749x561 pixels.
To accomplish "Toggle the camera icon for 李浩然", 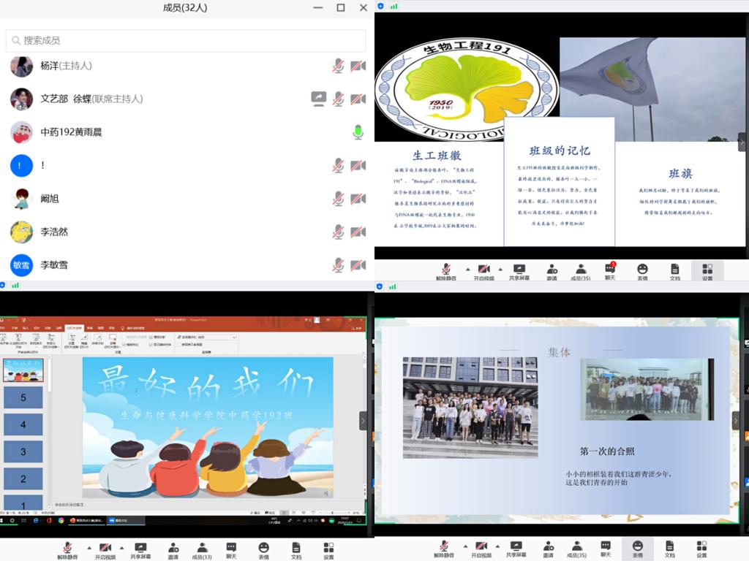I will [358, 232].
